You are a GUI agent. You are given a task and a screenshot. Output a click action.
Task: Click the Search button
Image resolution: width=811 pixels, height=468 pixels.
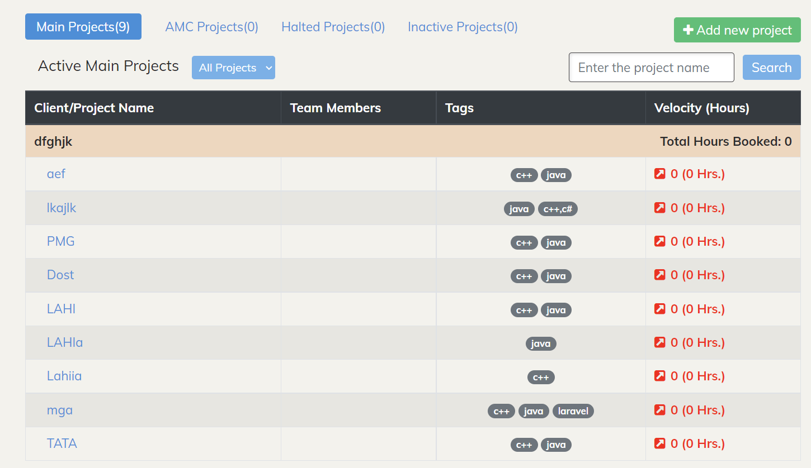coord(771,67)
